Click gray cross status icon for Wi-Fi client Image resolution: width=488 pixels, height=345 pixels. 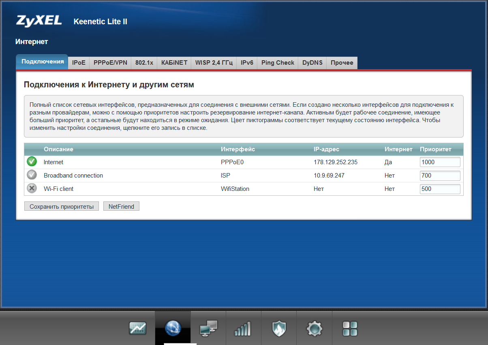[32, 188]
